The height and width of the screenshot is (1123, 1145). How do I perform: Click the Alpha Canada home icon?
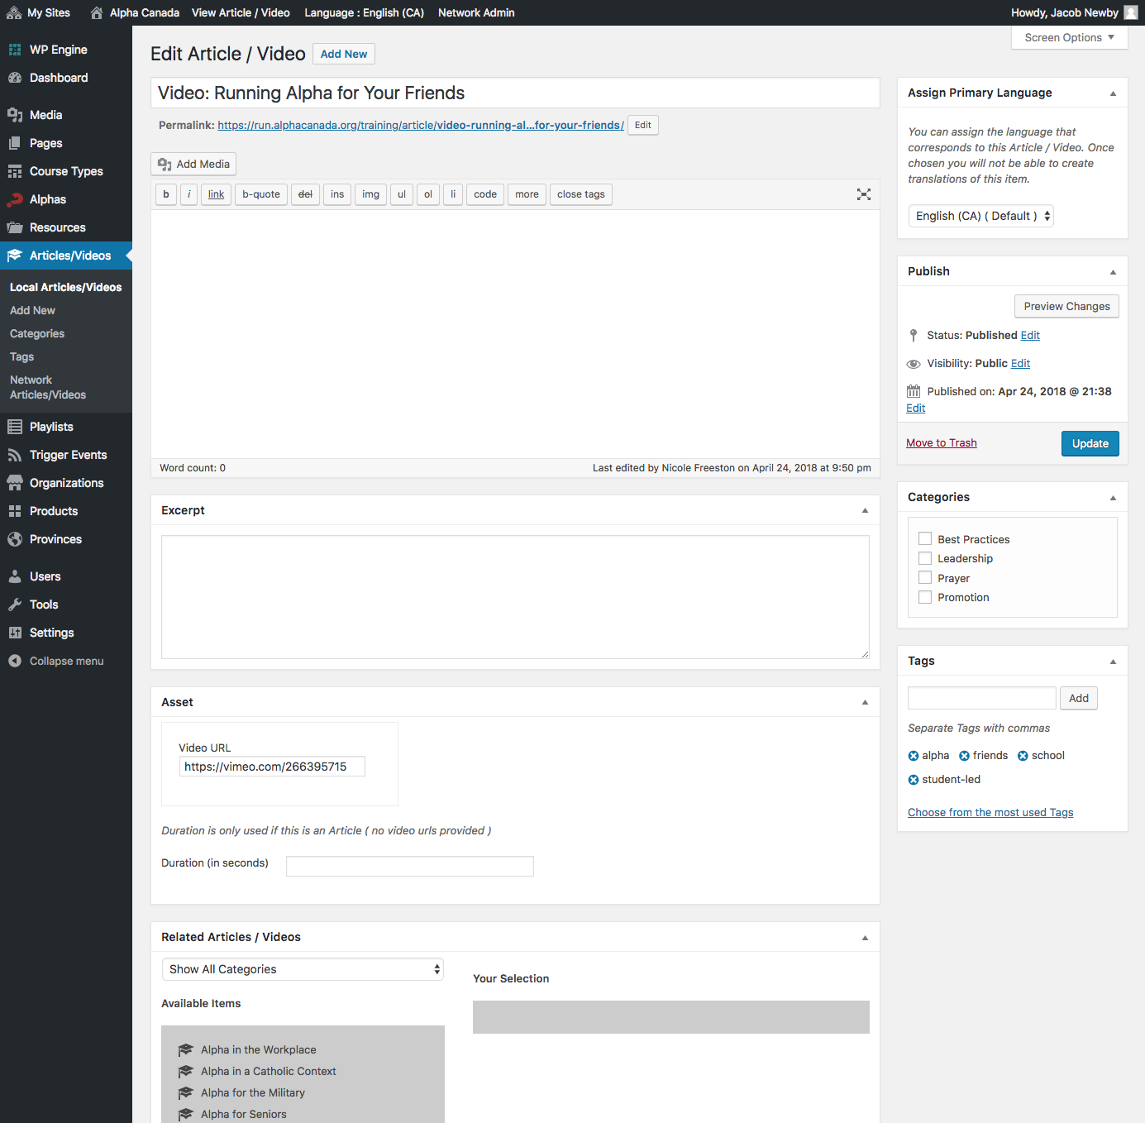click(97, 12)
